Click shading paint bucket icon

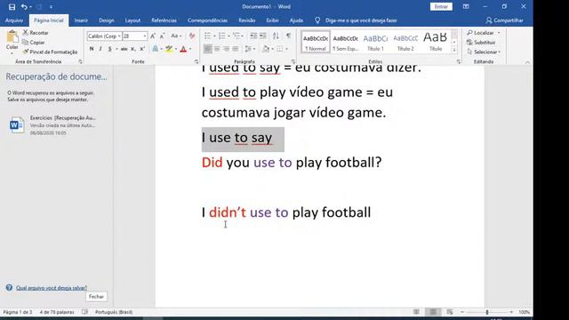point(265,49)
